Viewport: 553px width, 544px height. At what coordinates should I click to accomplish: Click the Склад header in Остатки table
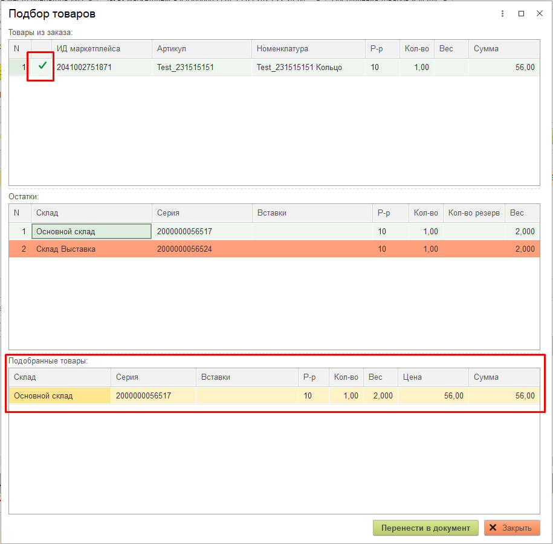[91, 213]
